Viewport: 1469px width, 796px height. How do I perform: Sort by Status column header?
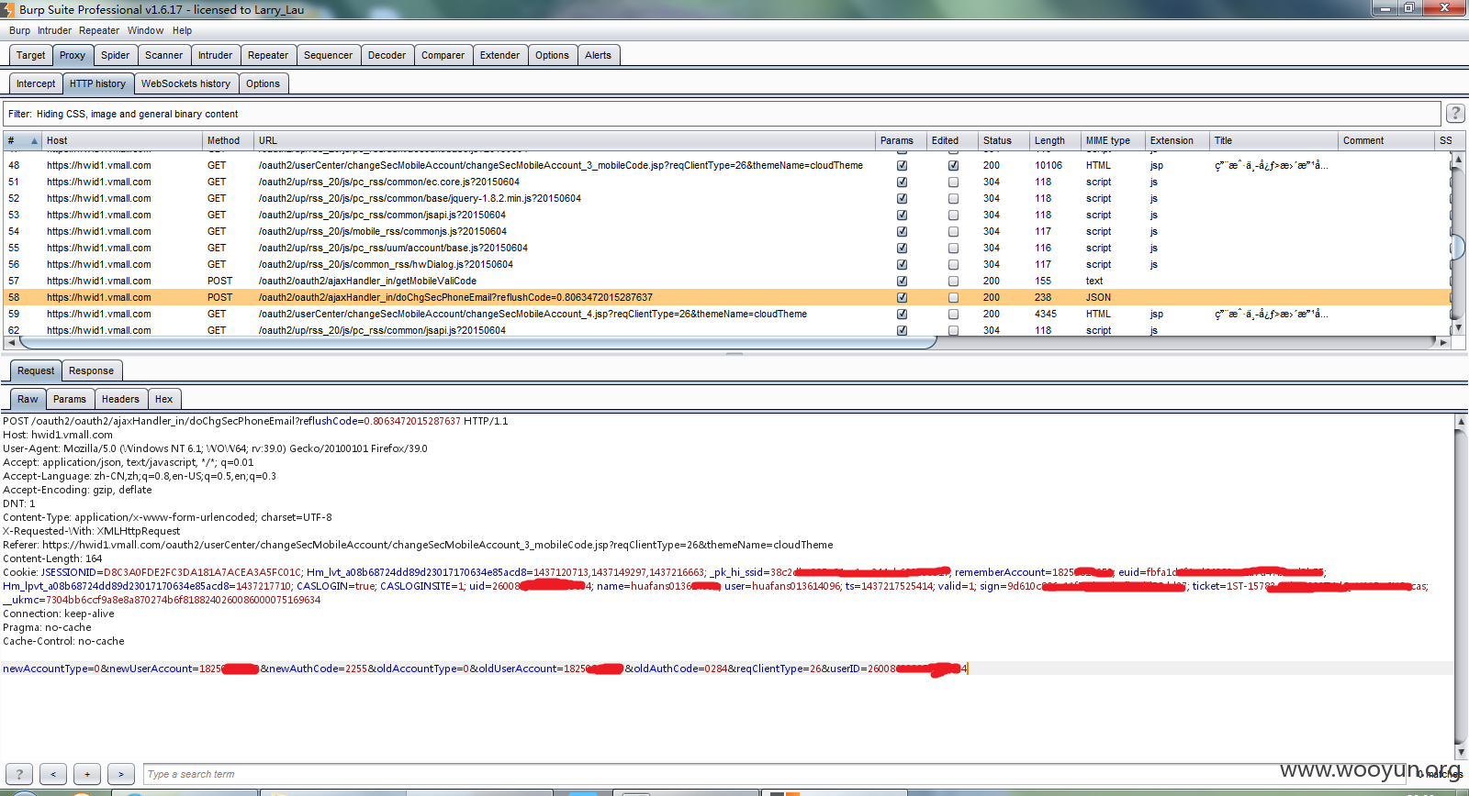1004,140
